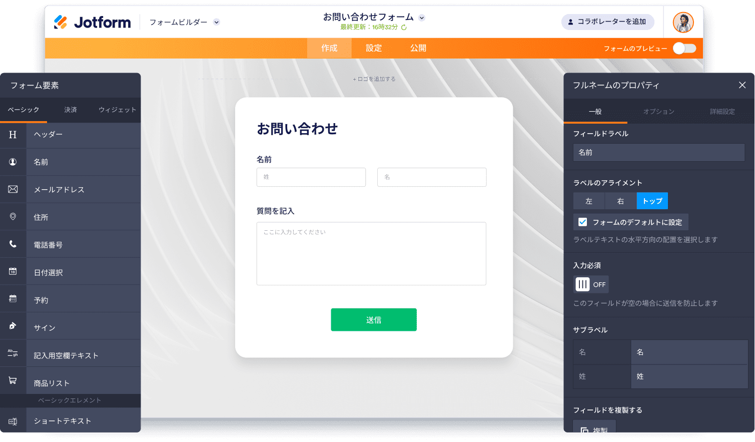Enable the フォームのプレビュー toggle

click(x=684, y=48)
